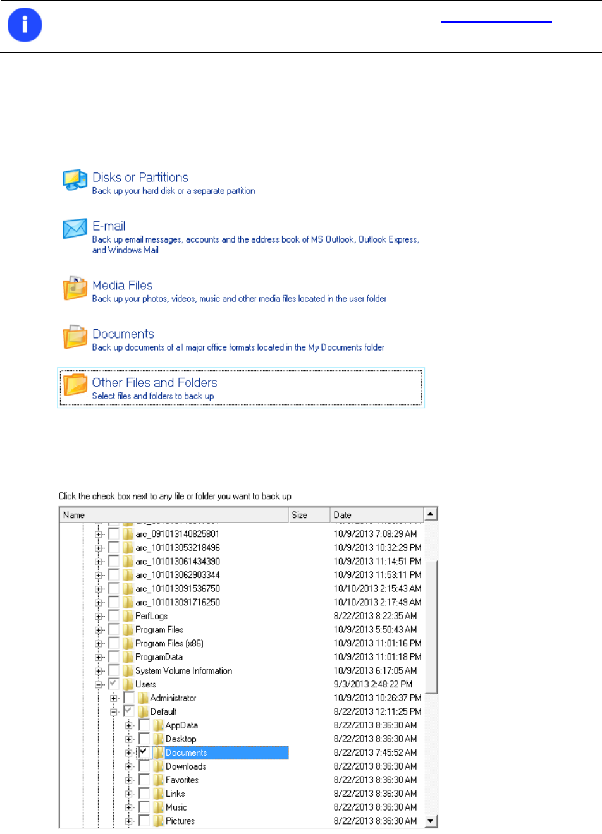602x834 pixels.
Task: Open Disks or Partitions backup option
Action: 140,178
